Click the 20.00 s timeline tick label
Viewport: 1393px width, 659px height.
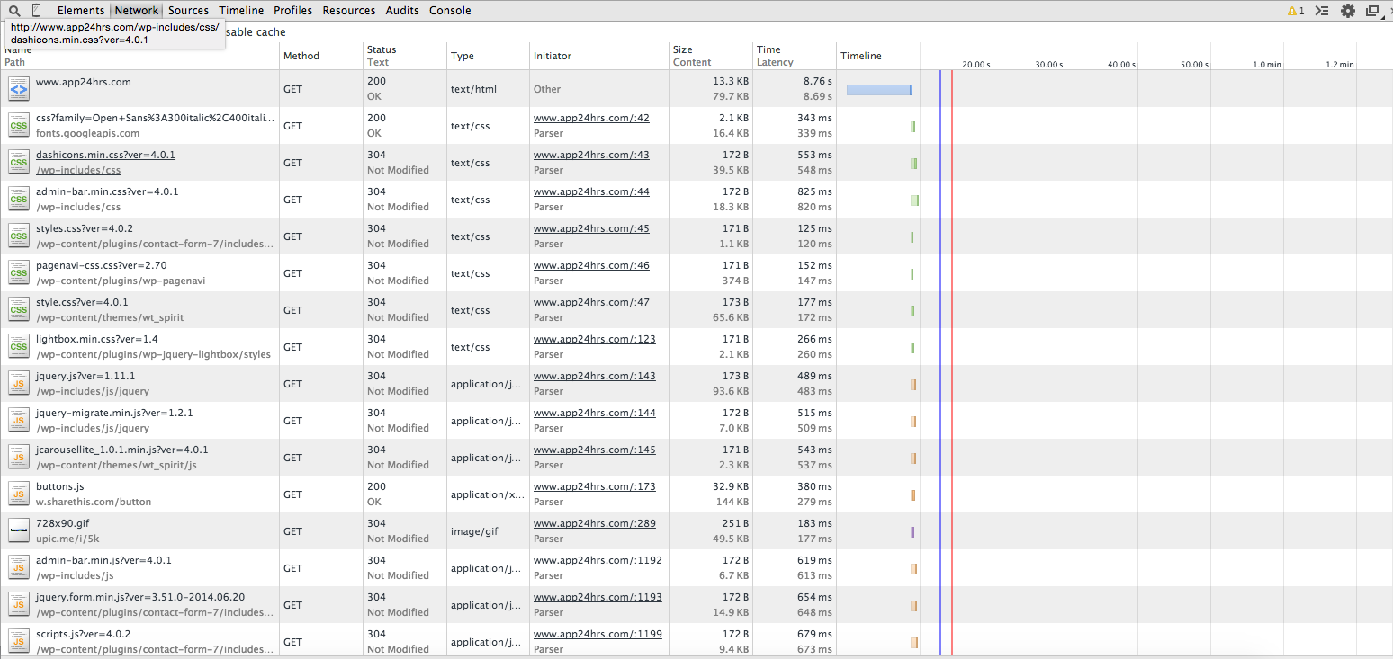pos(976,65)
